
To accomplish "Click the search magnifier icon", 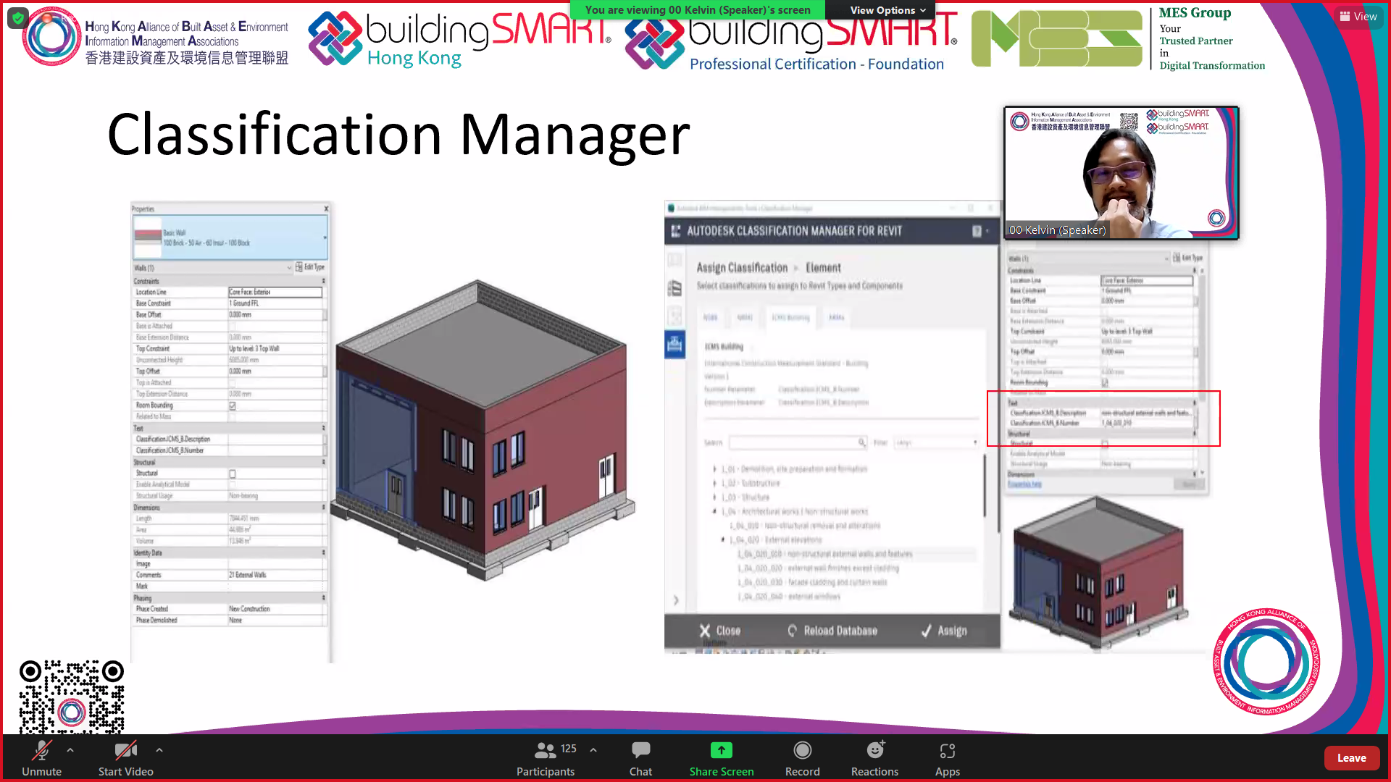I will [x=861, y=442].
